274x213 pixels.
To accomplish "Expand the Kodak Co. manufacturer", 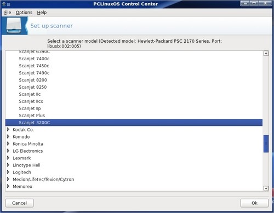I will pyautogui.click(x=8, y=130).
